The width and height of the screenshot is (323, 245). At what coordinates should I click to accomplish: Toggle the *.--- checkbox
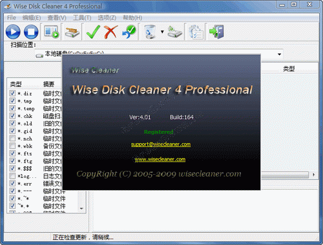coord(12,191)
